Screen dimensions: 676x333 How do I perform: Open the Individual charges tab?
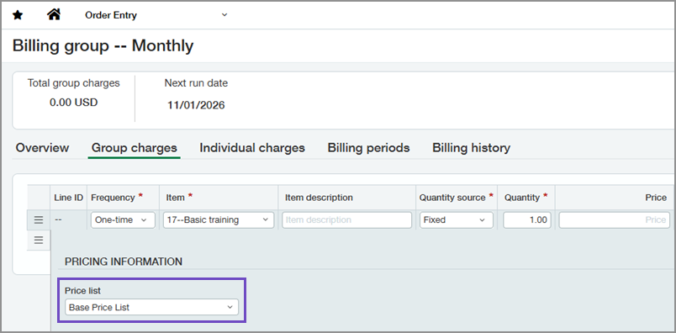tap(252, 148)
